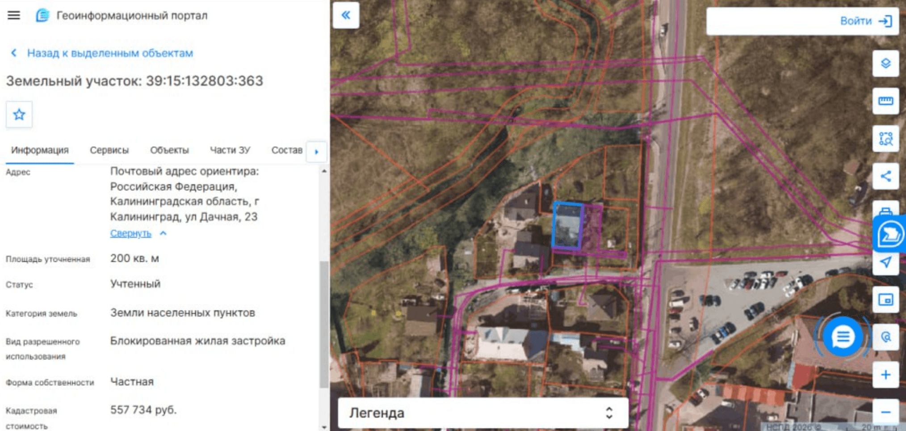Click the info panel vertical scrollbar

(324, 324)
